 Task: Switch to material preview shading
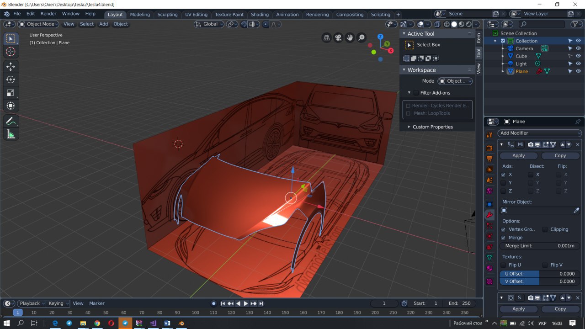[462, 24]
